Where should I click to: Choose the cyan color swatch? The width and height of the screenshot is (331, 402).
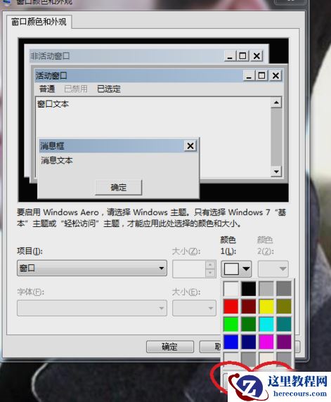[266, 324]
